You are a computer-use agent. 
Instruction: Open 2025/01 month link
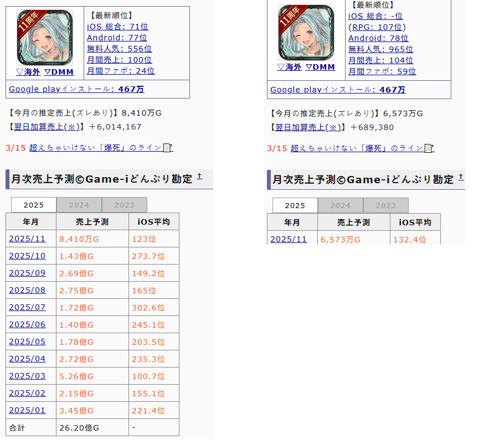pos(27,410)
